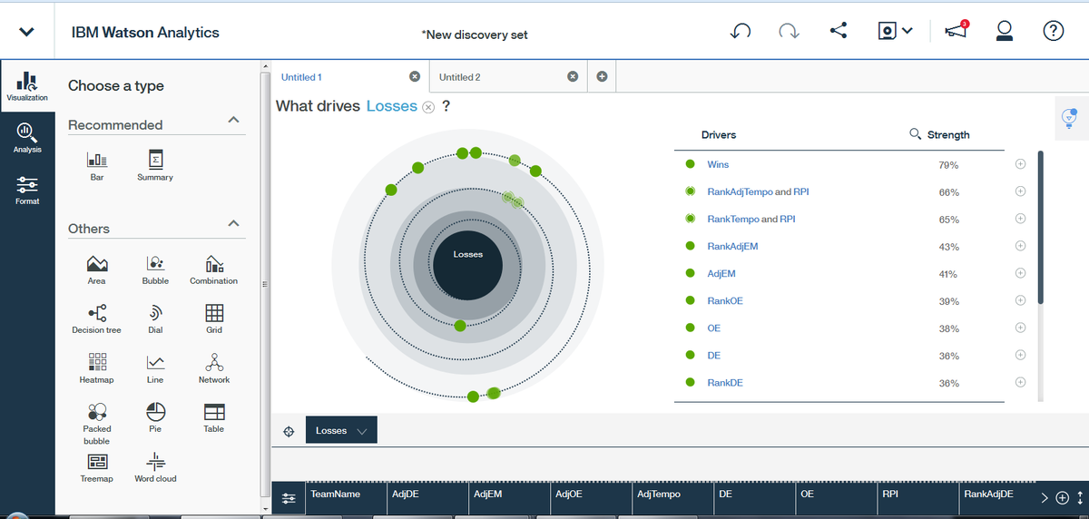Show the next data columns arrow
Screen dimensions: 1089x519
click(x=1045, y=497)
